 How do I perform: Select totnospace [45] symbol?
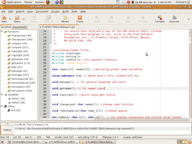point(21,87)
